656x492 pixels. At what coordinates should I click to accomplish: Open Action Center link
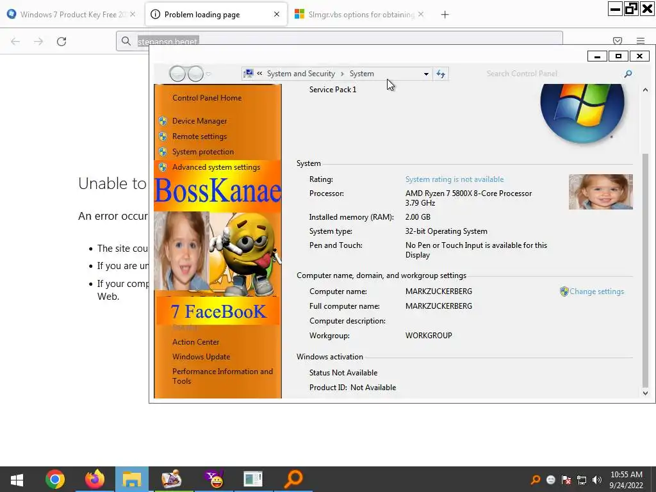(x=196, y=342)
